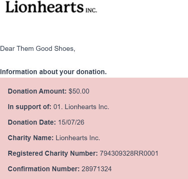
Task: Click the INC. text in logo
Action: click(x=91, y=11)
